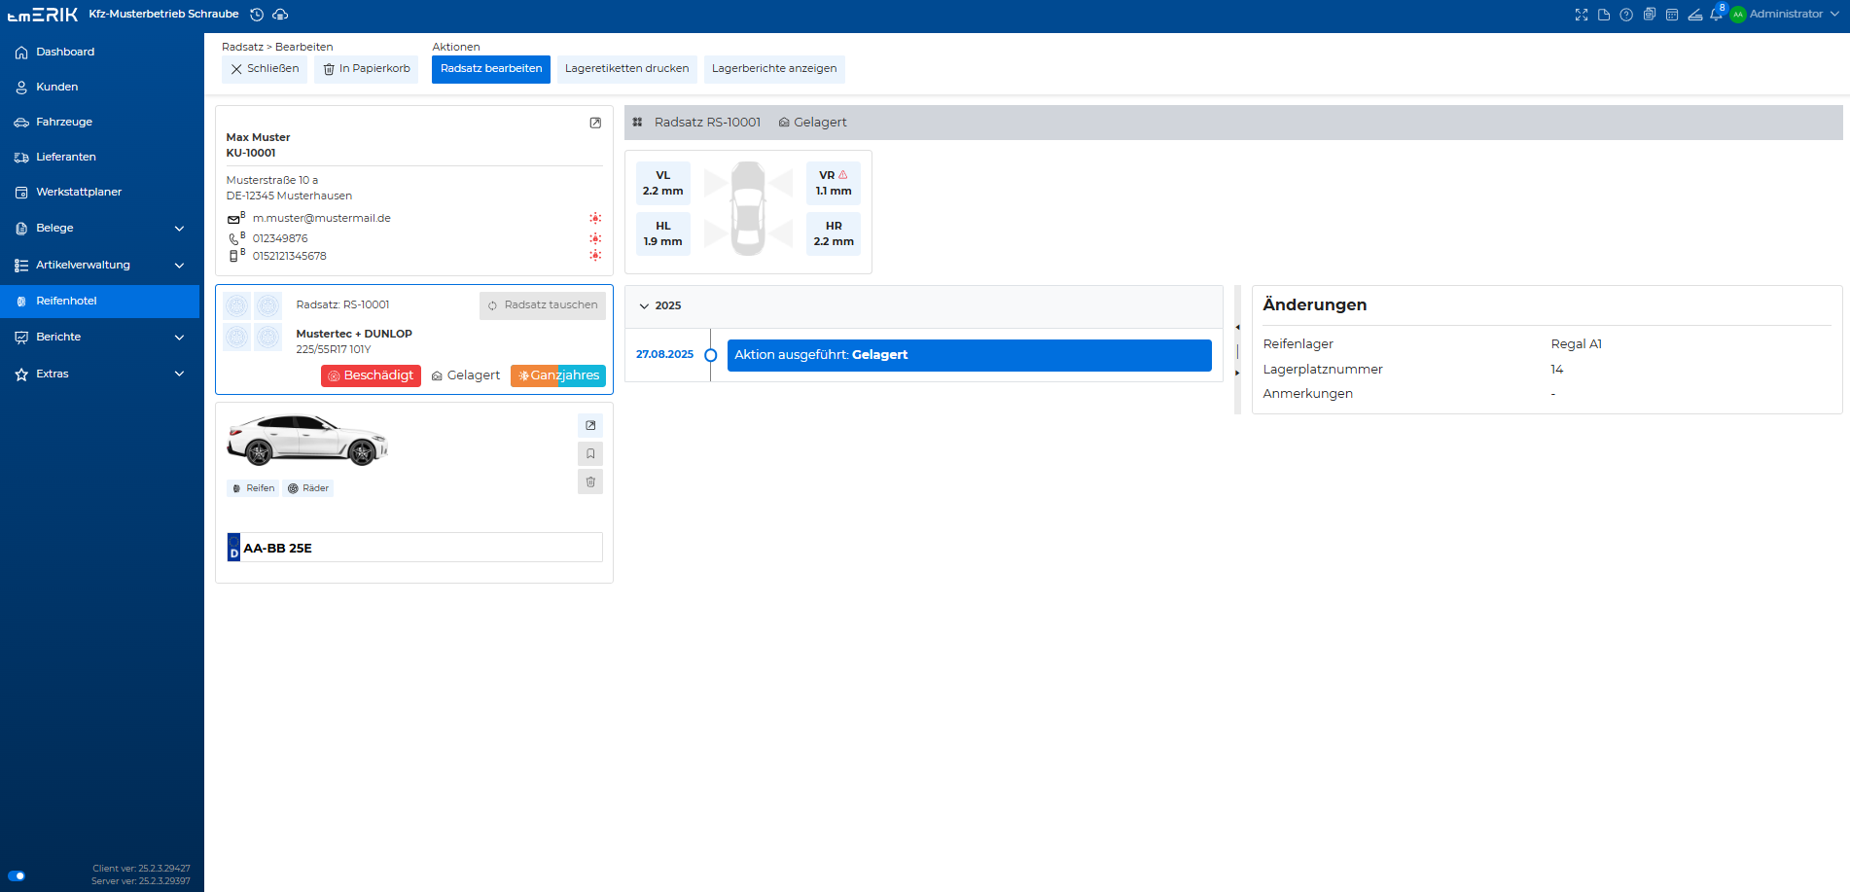This screenshot has height=892, width=1850.
Task: Open the calendar icon in header
Action: (1672, 15)
